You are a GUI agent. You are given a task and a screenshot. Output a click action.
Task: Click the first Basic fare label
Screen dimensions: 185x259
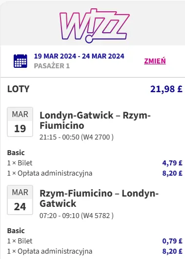16,153
